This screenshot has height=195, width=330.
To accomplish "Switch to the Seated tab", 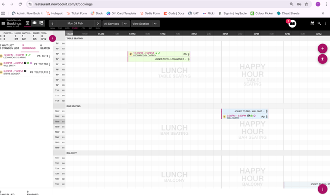I will pos(45,47).
